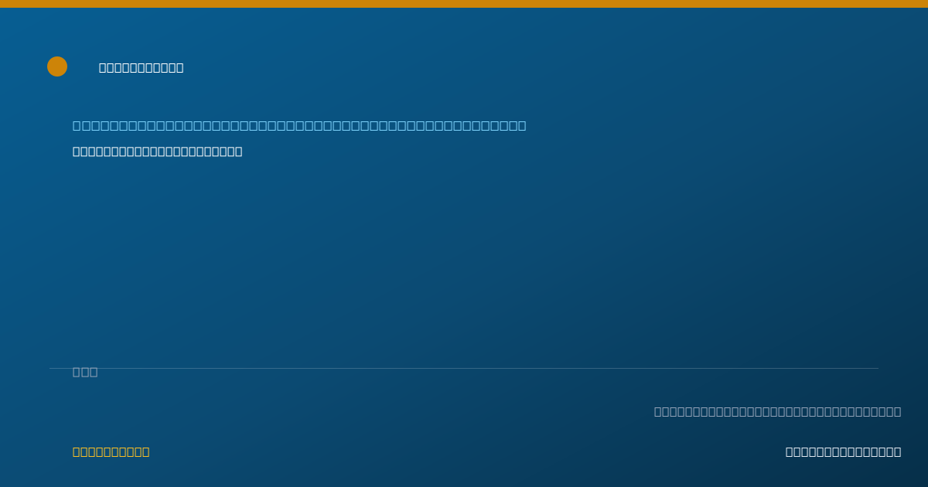This screenshot has width=928, height=487.
Task: Click the small dim label under the divider
Action: point(85,372)
